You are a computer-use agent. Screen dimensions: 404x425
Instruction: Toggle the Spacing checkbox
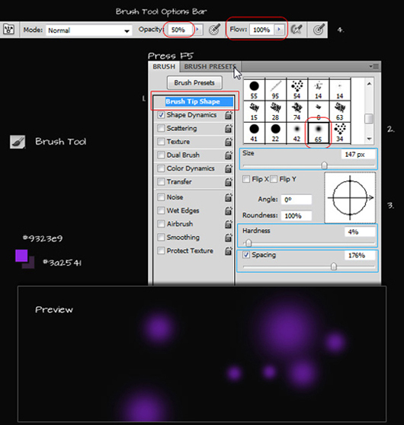[x=246, y=255]
